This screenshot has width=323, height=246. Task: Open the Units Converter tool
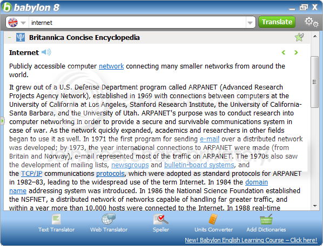(213, 223)
